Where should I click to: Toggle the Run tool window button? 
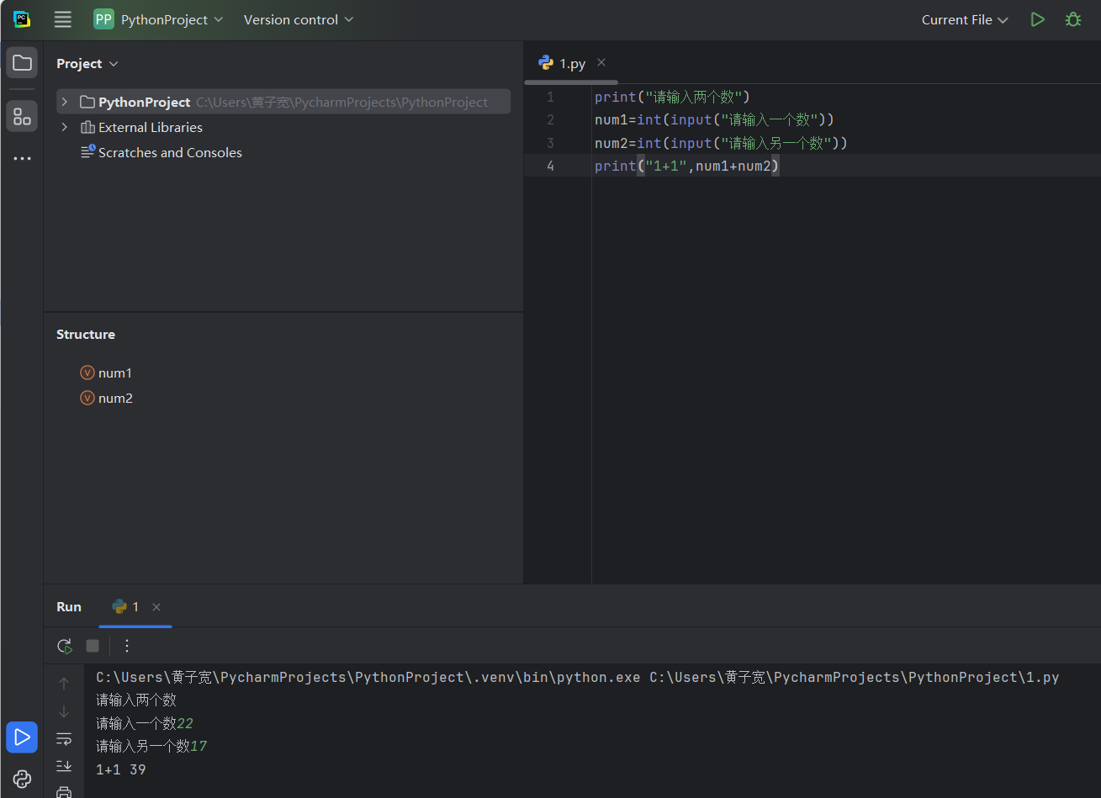click(x=22, y=737)
